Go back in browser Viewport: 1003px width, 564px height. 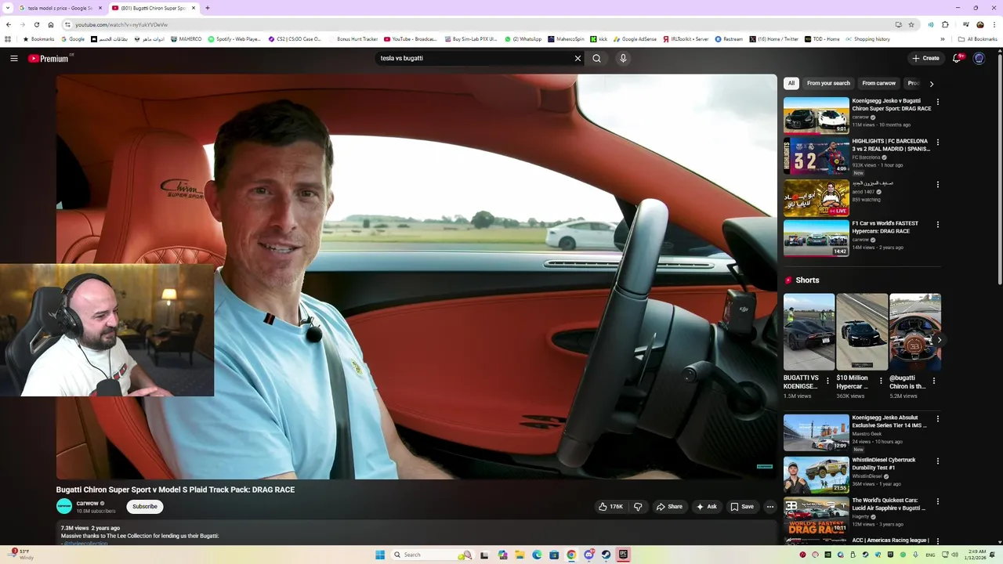[9, 24]
